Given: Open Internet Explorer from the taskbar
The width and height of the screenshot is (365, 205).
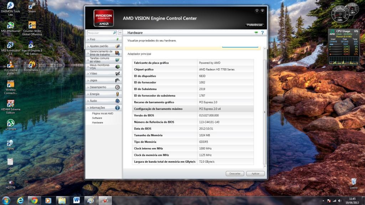Looking at the screenshot, I should tap(20, 200).
